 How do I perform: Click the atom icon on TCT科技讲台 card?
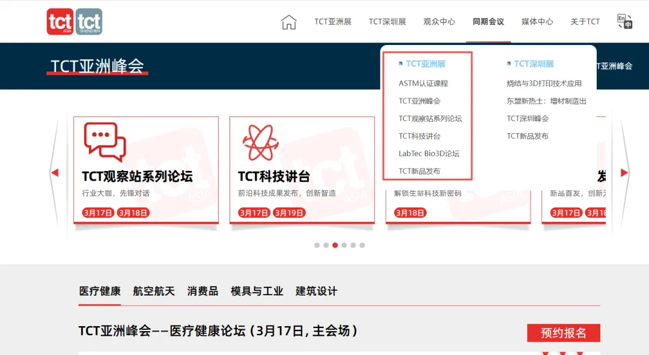pyautogui.click(x=260, y=143)
